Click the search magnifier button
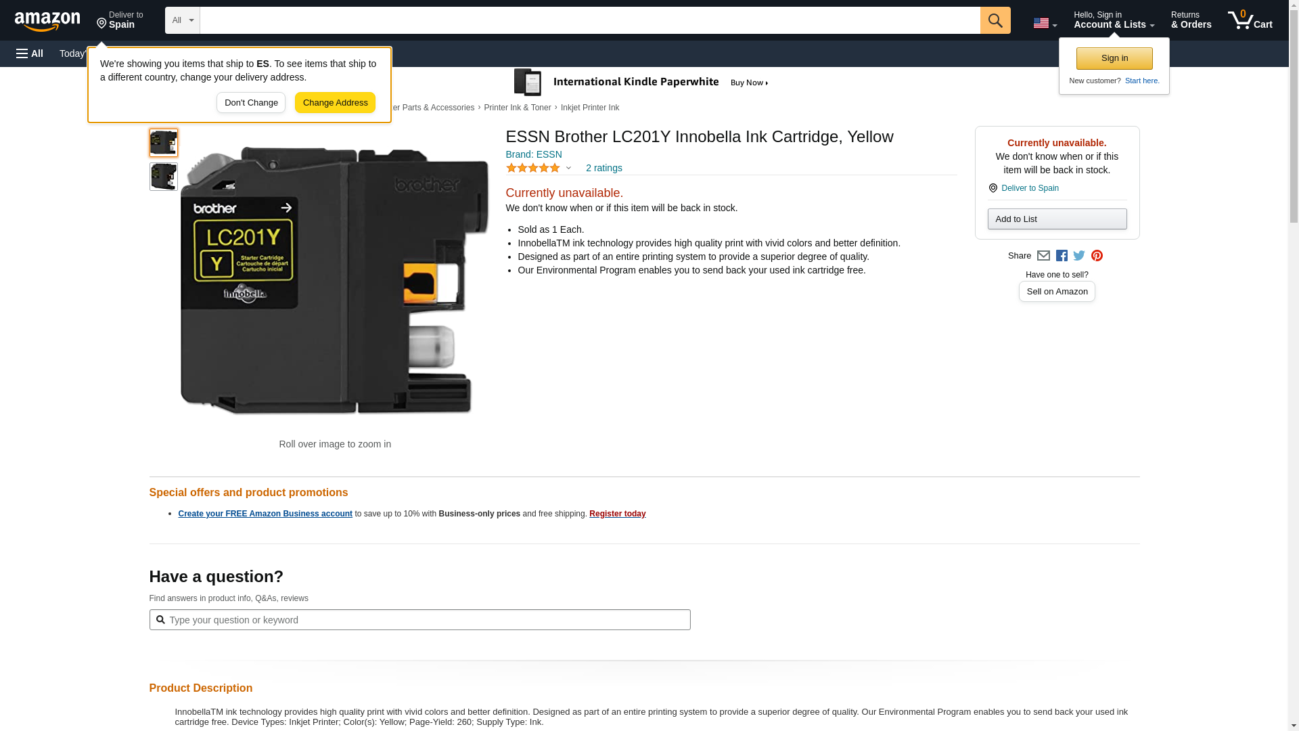 pyautogui.click(x=995, y=20)
